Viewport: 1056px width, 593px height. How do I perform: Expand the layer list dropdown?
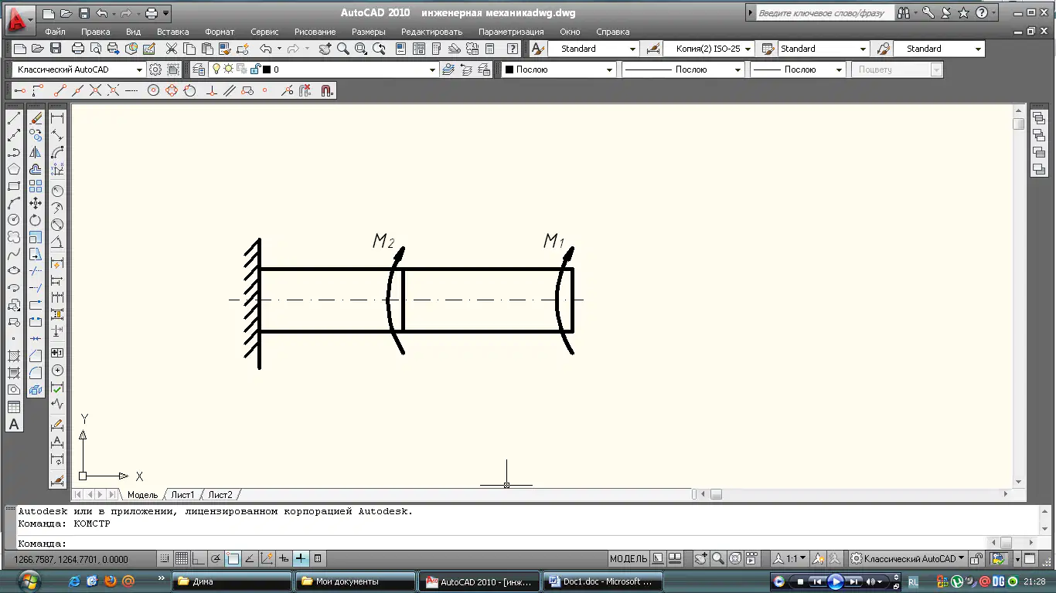coord(432,69)
